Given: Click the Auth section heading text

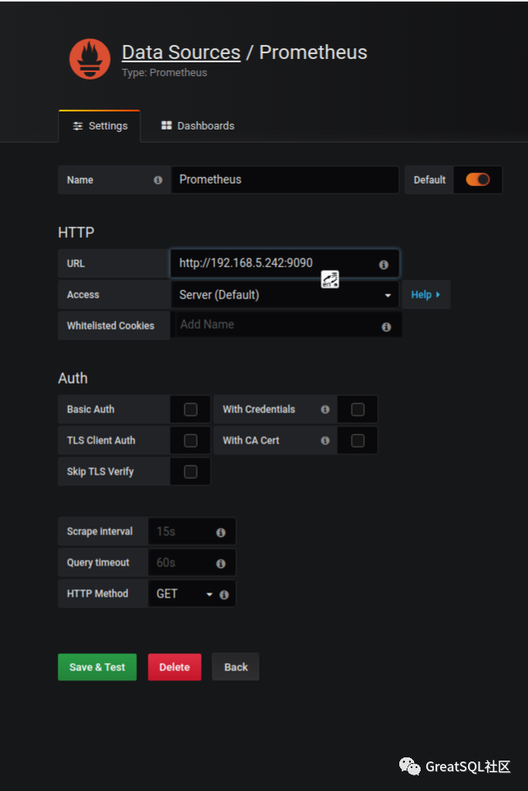Looking at the screenshot, I should point(73,379).
